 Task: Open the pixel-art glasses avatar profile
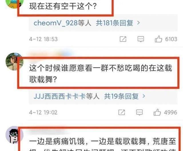pos(14,135)
